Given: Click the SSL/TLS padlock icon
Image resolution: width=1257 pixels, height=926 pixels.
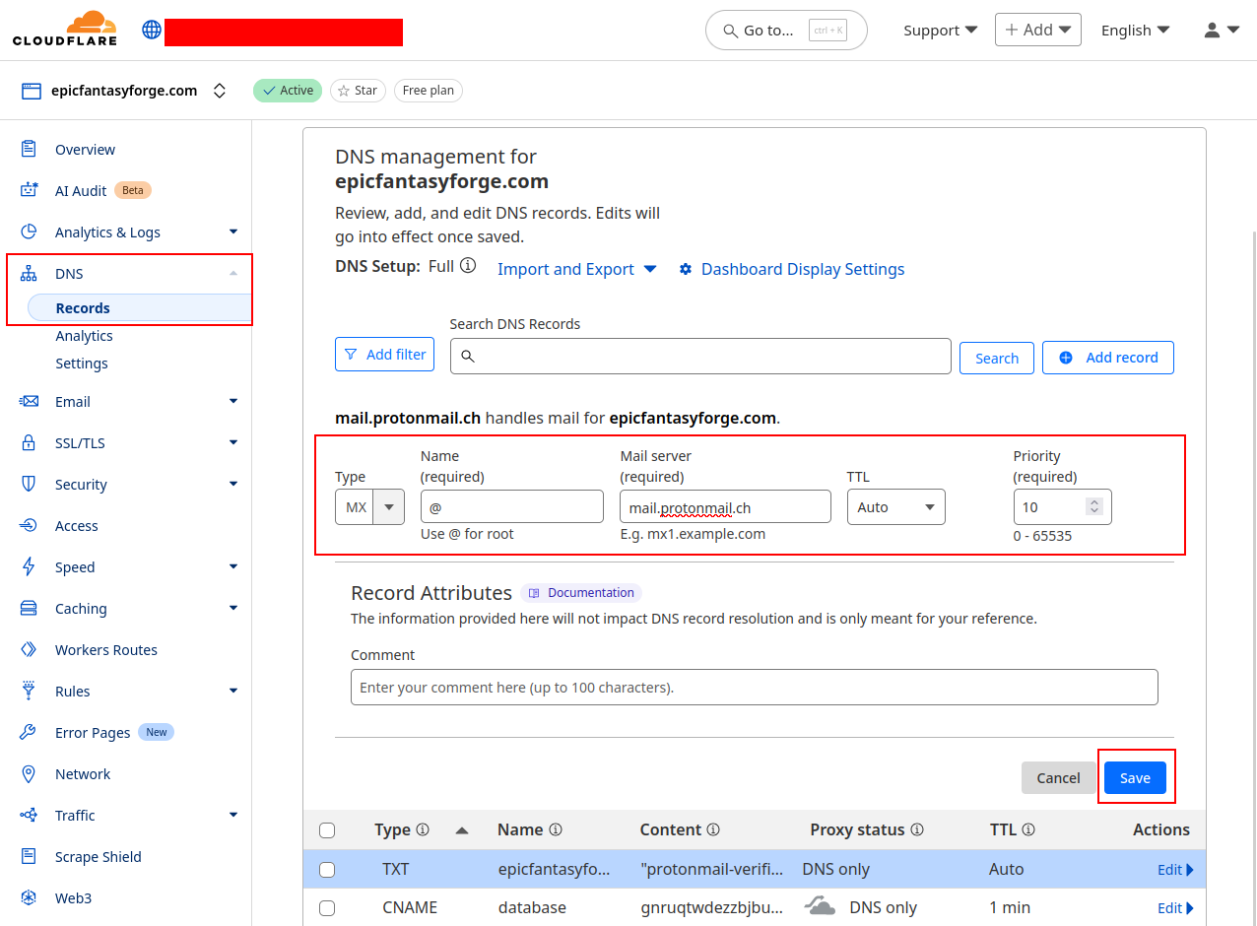Looking at the screenshot, I should (29, 442).
